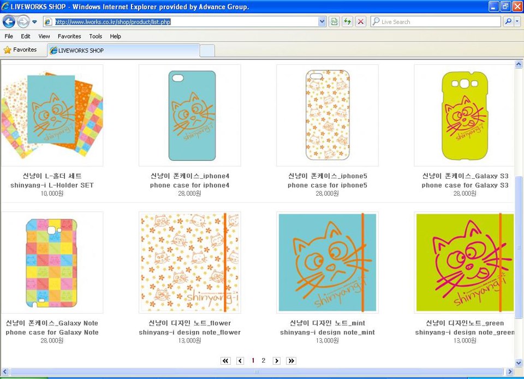This screenshot has width=524, height=379.
Task: Click the horizontal scrollbar right arrow
Action: [x=510, y=372]
